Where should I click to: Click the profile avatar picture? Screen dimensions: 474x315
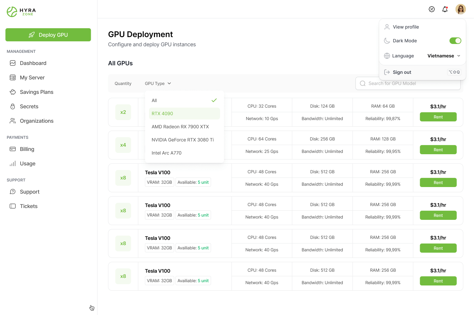pos(461,9)
